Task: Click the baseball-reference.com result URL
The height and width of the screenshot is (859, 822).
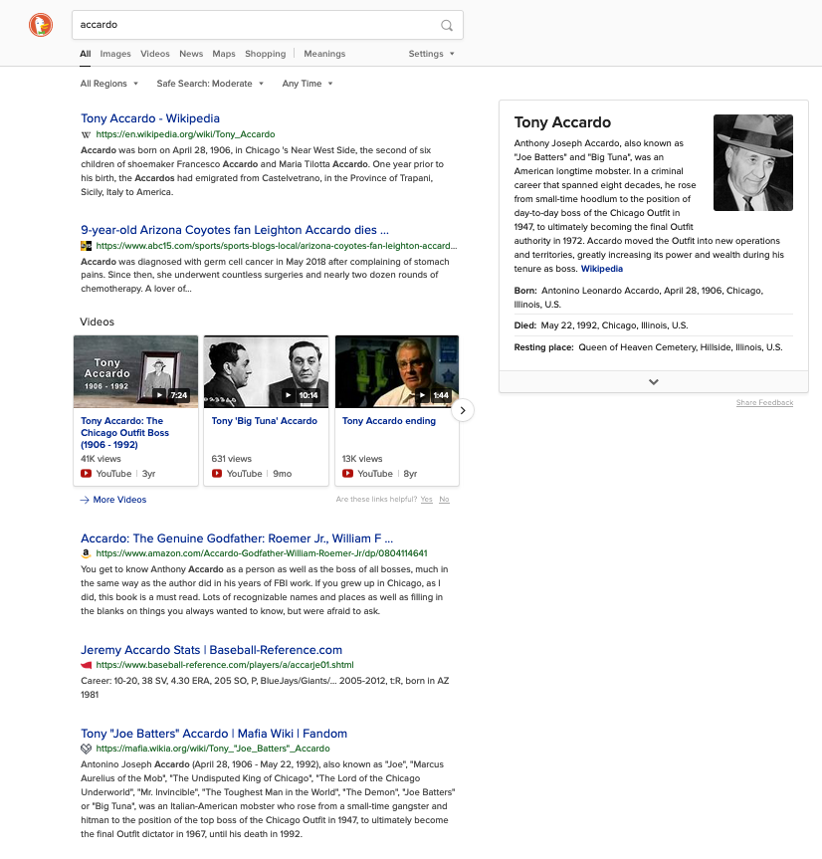Action: coord(225,665)
